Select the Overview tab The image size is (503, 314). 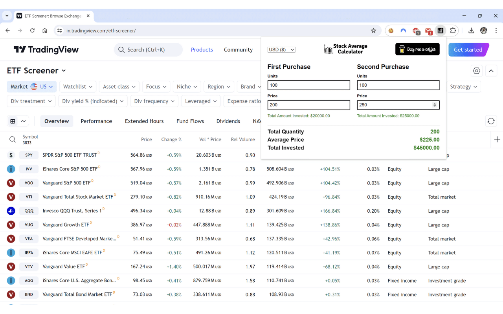click(57, 121)
